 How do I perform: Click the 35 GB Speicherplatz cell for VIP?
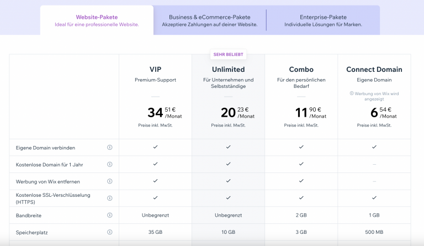155,232
